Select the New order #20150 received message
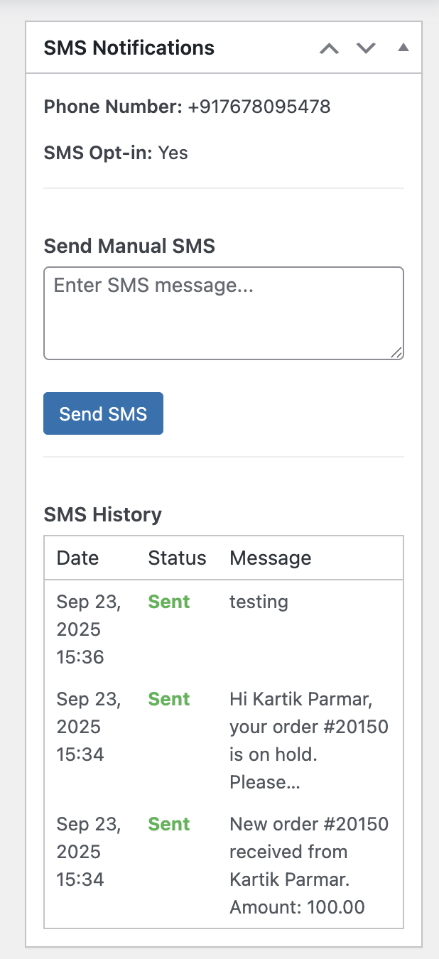Viewport: 439px width, 959px height. pyautogui.click(x=308, y=866)
